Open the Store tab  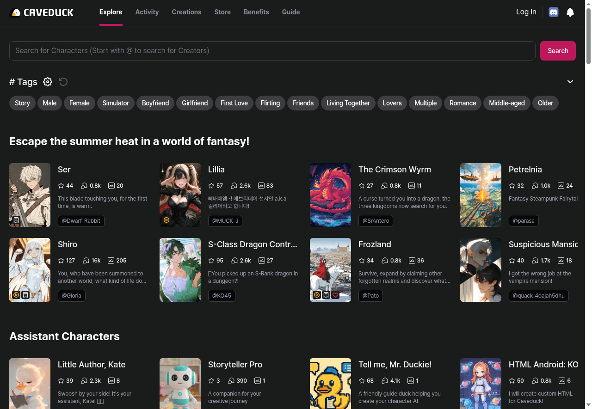(222, 12)
